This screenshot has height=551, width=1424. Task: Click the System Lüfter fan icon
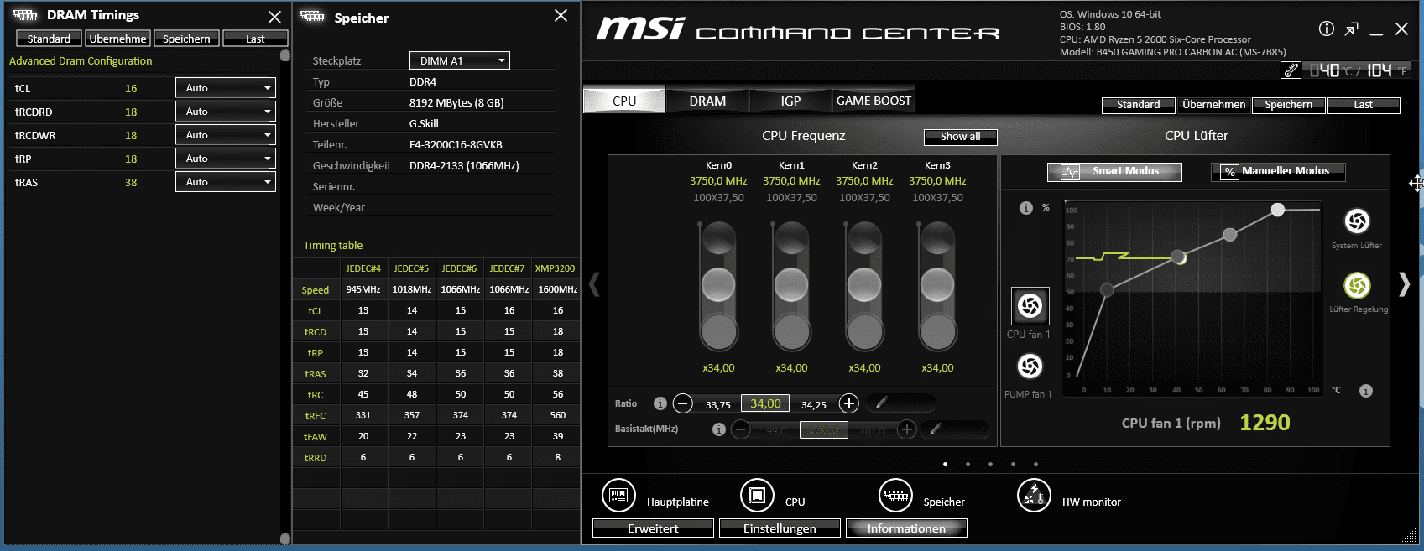[1357, 221]
